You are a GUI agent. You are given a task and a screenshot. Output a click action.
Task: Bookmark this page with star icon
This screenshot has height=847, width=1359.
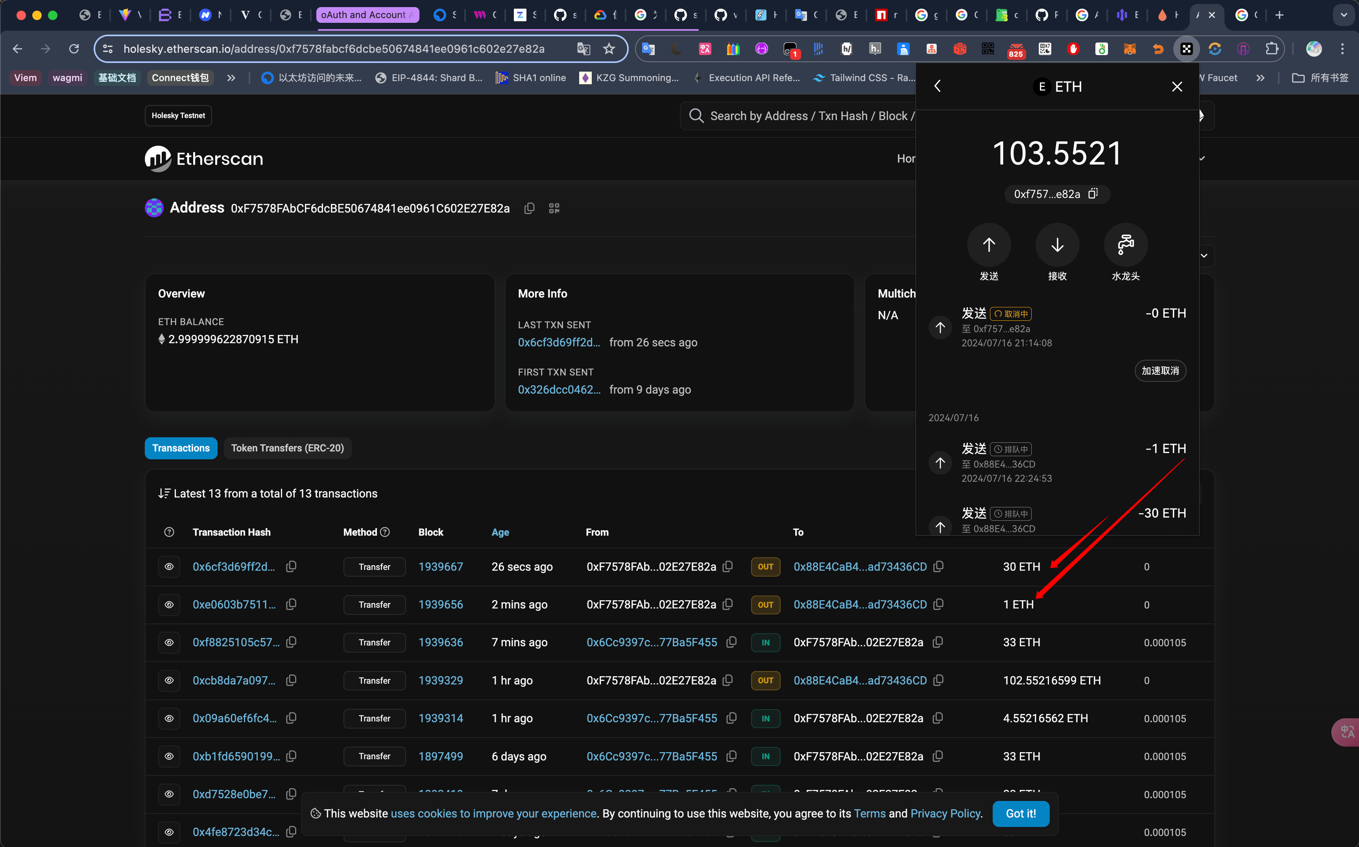[x=609, y=49]
